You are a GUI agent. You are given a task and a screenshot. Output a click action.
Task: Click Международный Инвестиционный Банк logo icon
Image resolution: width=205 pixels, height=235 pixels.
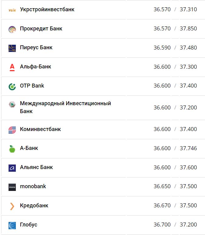(x=12, y=104)
